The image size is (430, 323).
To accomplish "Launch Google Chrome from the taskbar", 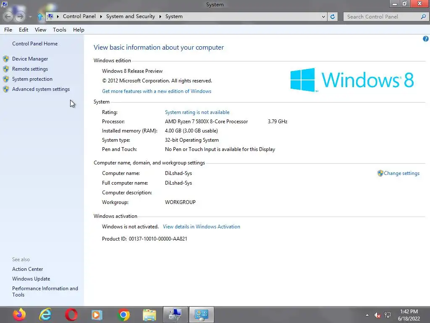I will coord(123,315).
